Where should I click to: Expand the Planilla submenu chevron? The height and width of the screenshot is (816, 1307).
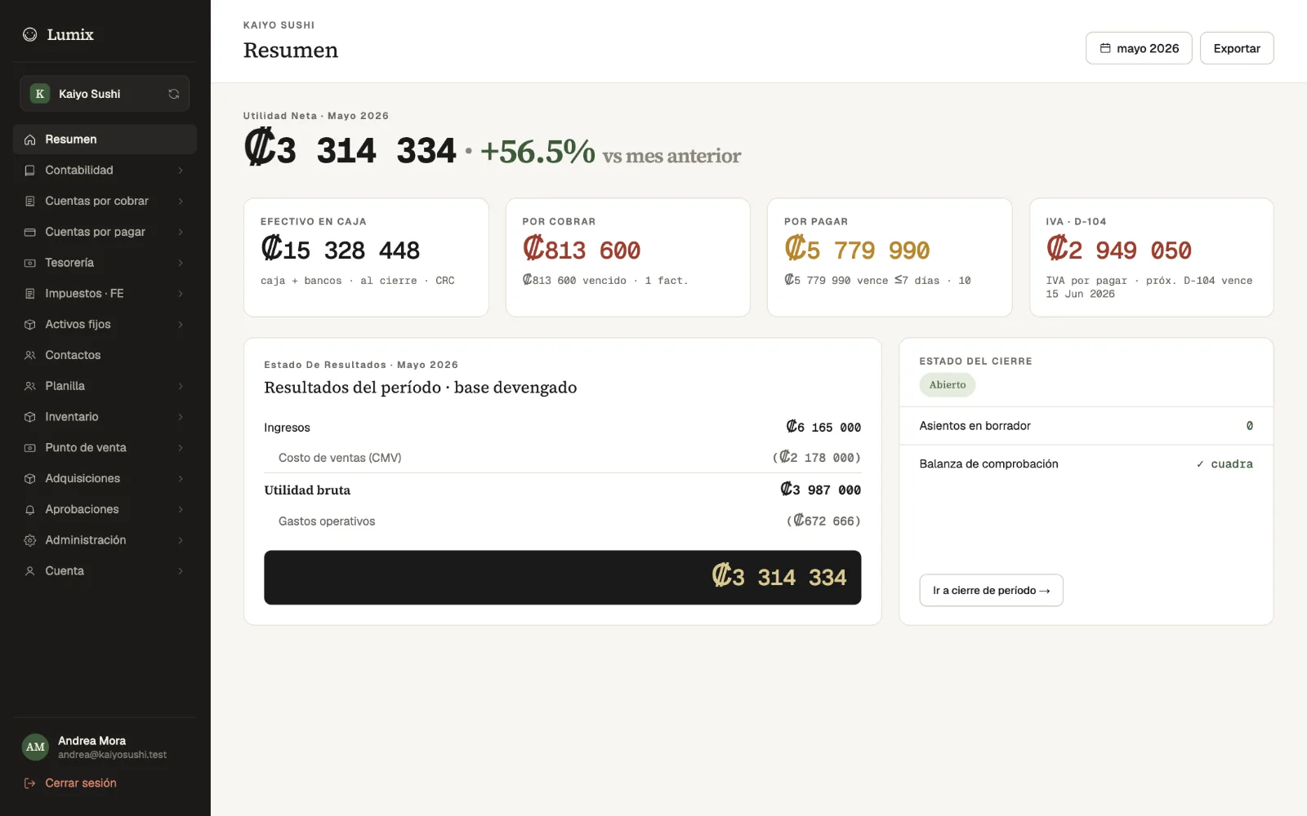(181, 386)
